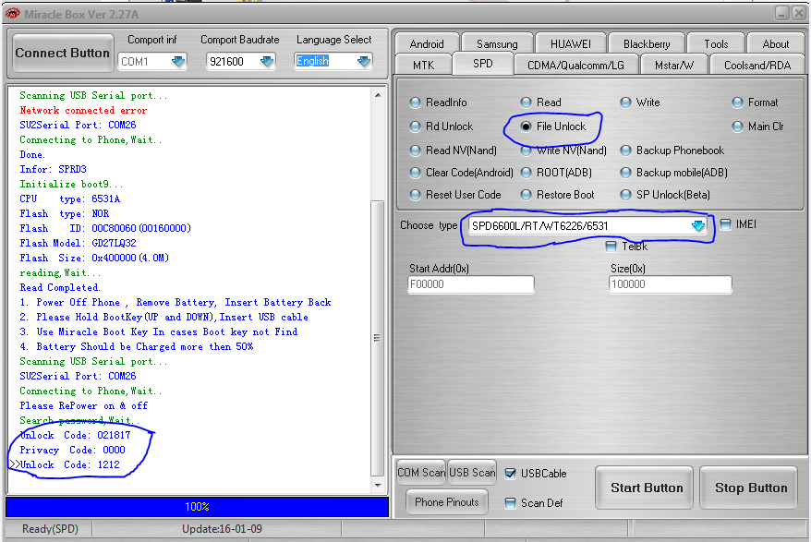The width and height of the screenshot is (811, 542).
Task: Close the Miracle Box window
Action: point(800,13)
